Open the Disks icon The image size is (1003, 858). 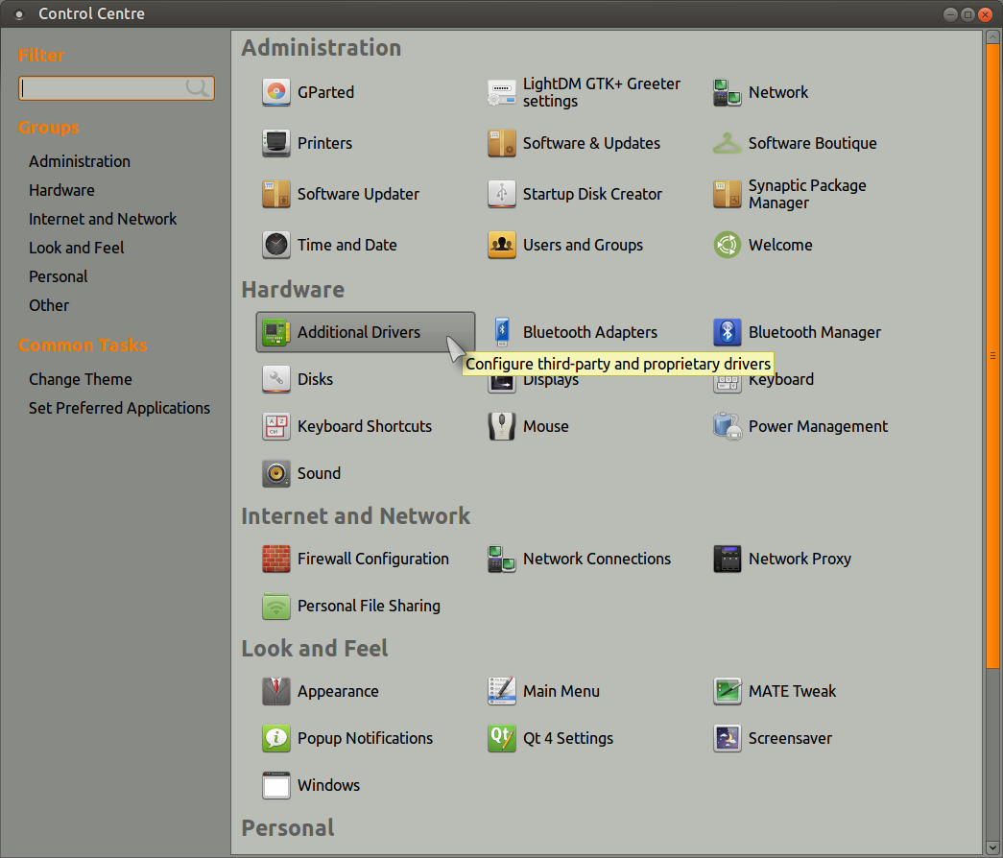pyautogui.click(x=275, y=379)
